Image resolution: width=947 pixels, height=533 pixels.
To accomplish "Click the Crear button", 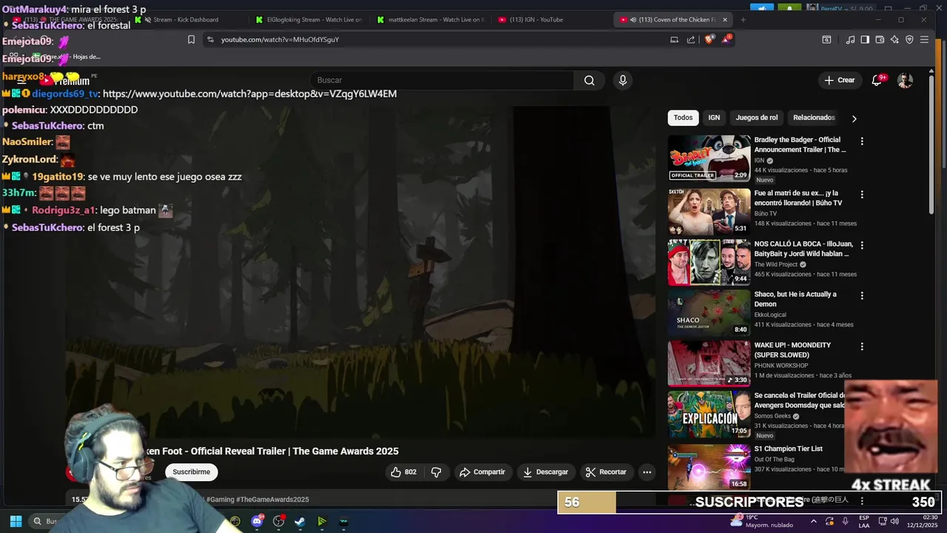I will click(840, 80).
